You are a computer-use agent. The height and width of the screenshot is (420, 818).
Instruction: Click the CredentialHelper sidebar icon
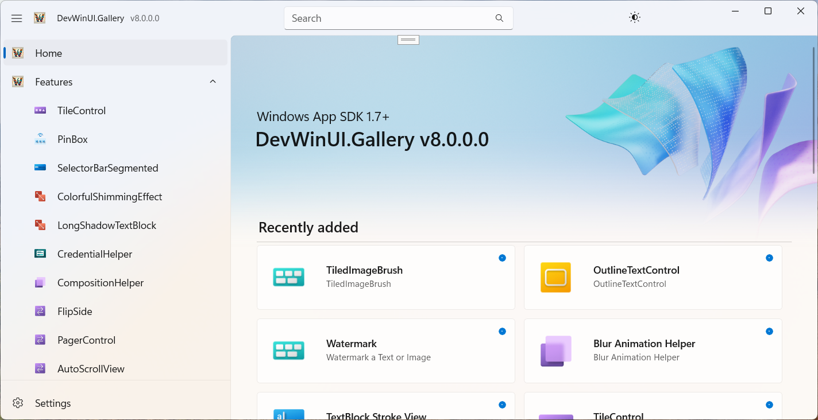pyautogui.click(x=40, y=254)
